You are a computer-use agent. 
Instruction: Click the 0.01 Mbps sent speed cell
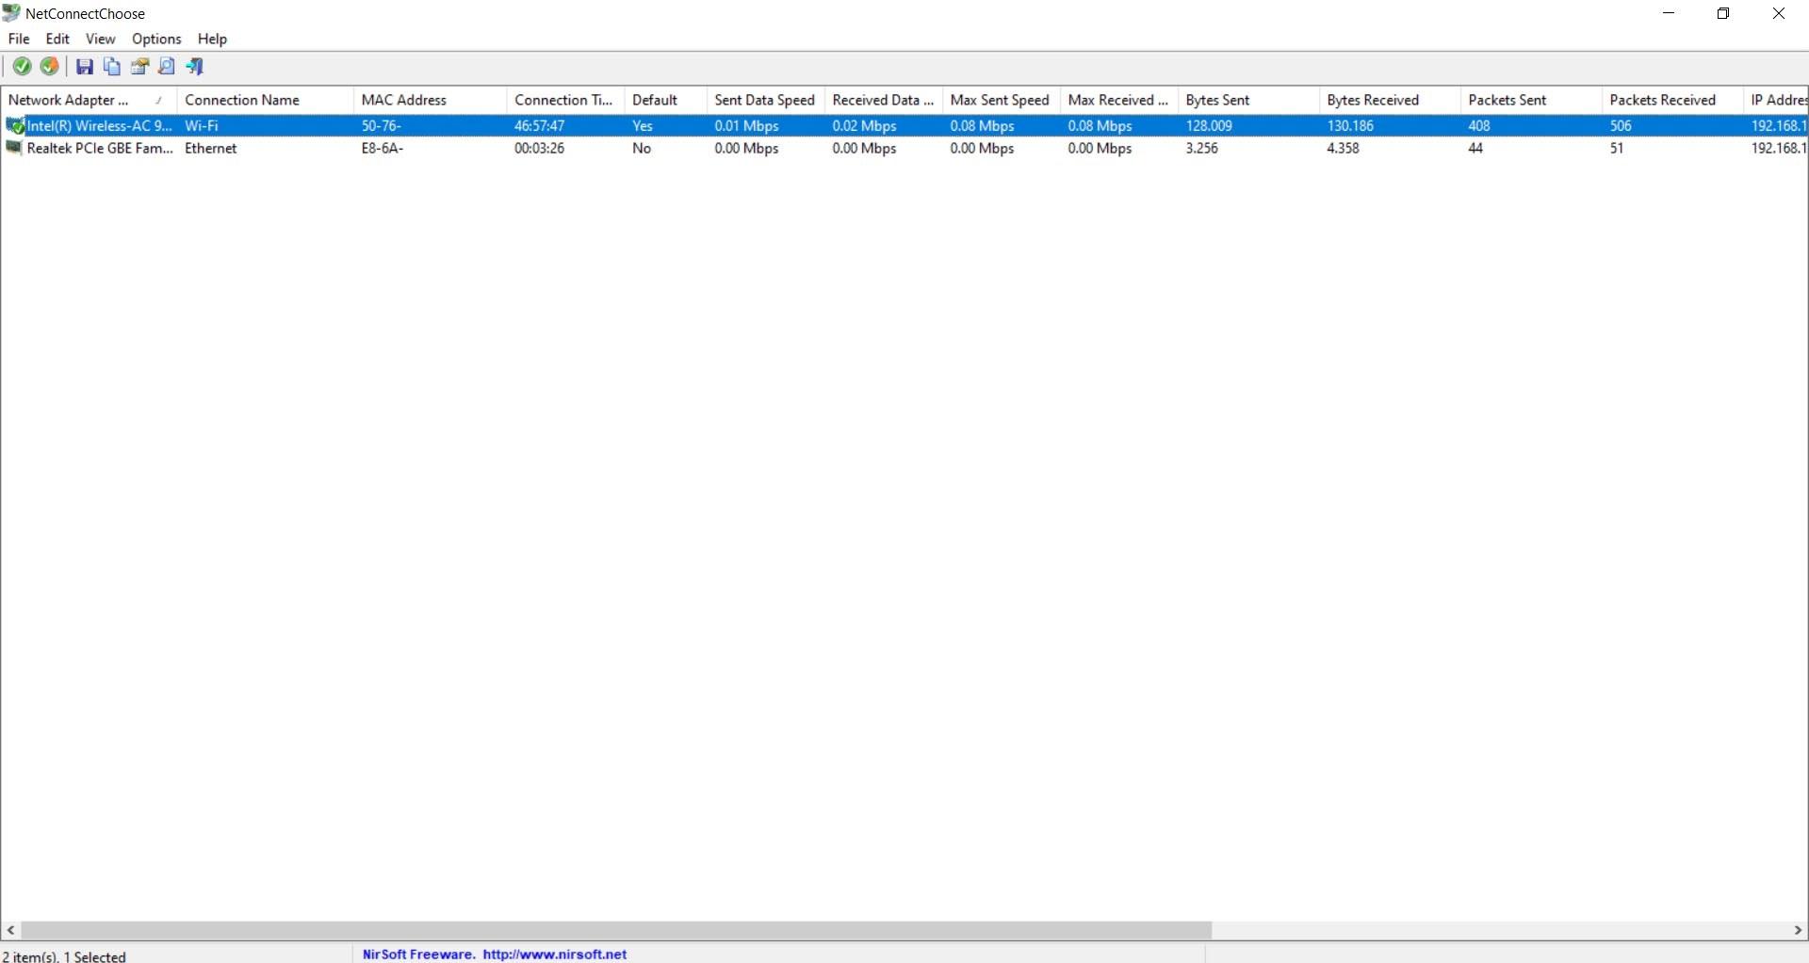click(x=747, y=125)
